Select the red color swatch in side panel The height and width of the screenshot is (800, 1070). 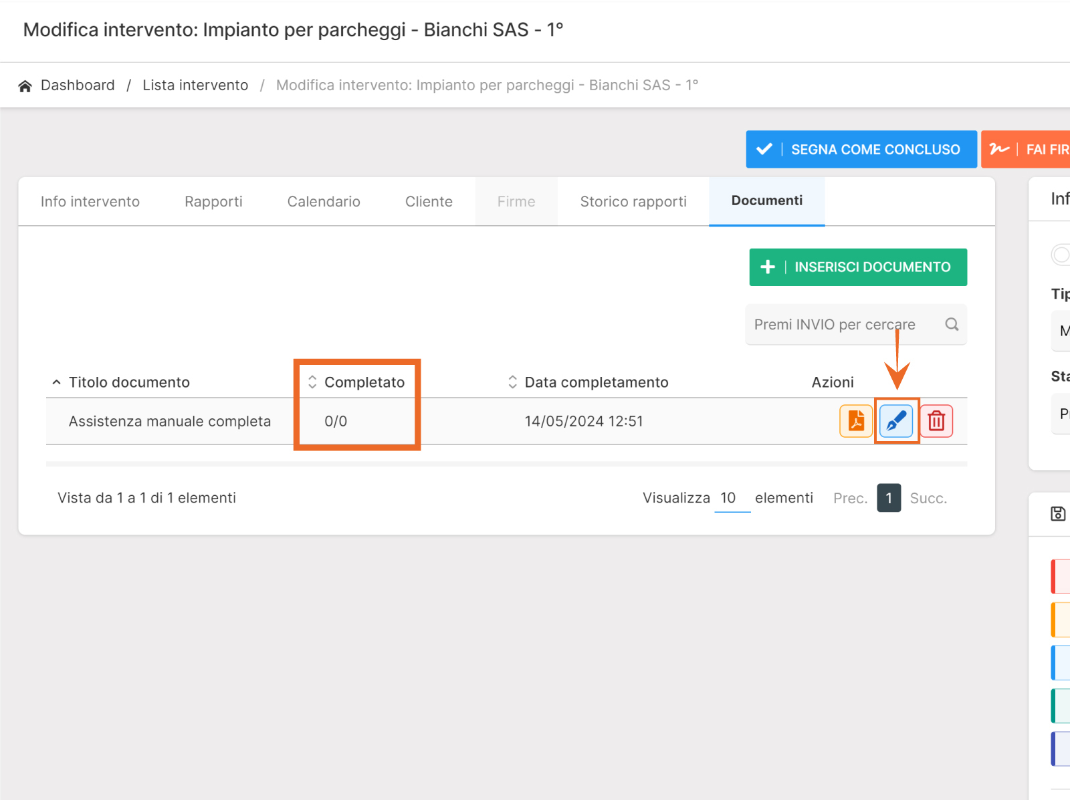(x=1061, y=577)
